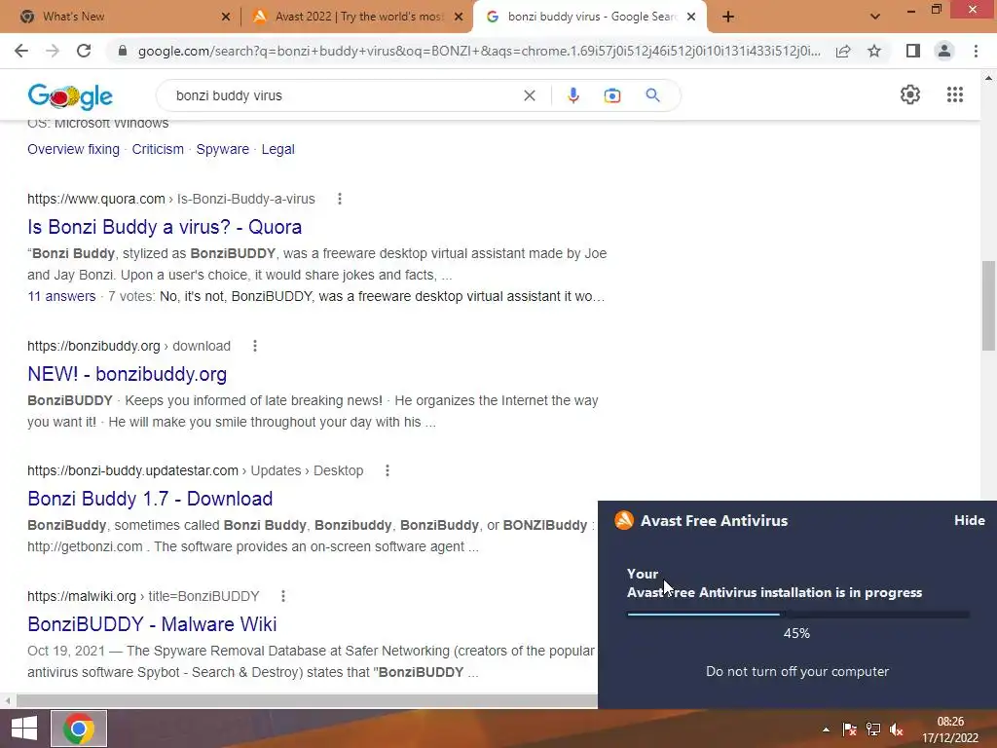The height and width of the screenshot is (748, 997).
Task: Open Action Center flag icon
Action: click(849, 729)
